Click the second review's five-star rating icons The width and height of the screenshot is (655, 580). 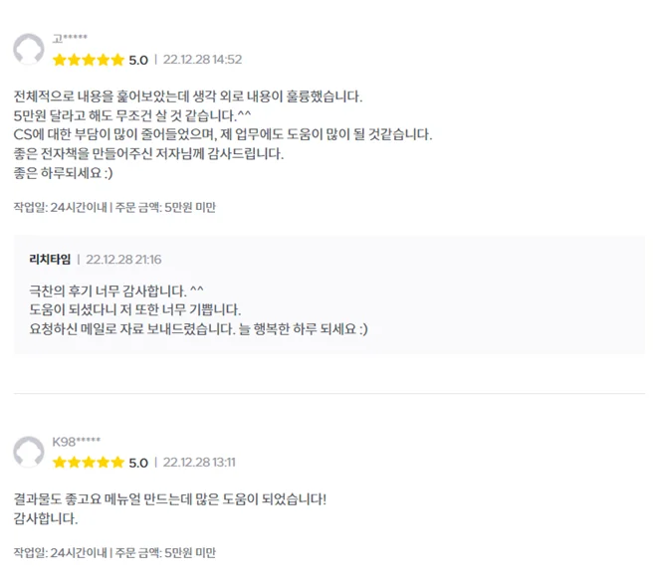(89, 463)
